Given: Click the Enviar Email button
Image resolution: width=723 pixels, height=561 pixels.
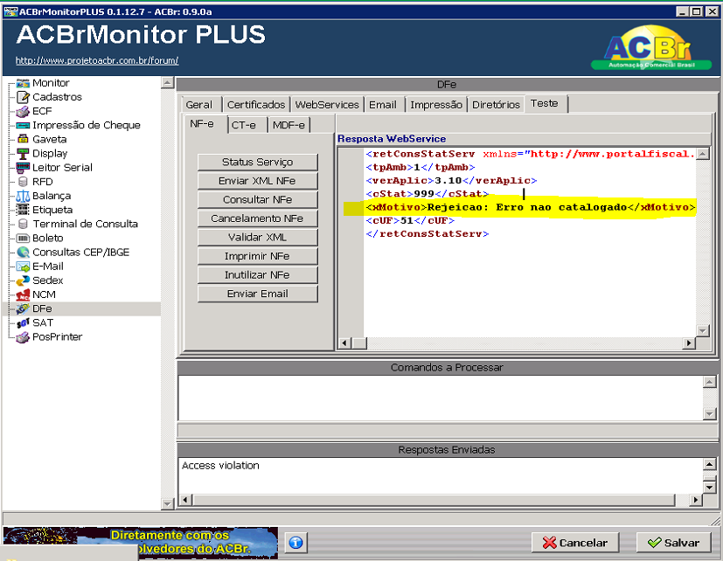Looking at the screenshot, I should pyautogui.click(x=257, y=294).
